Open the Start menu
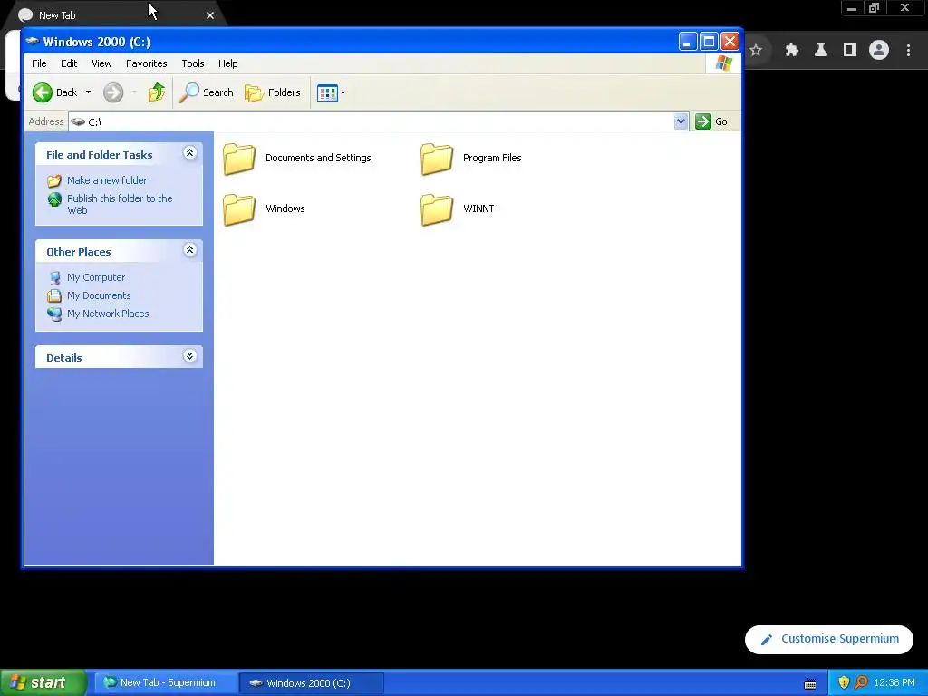 pyautogui.click(x=43, y=683)
